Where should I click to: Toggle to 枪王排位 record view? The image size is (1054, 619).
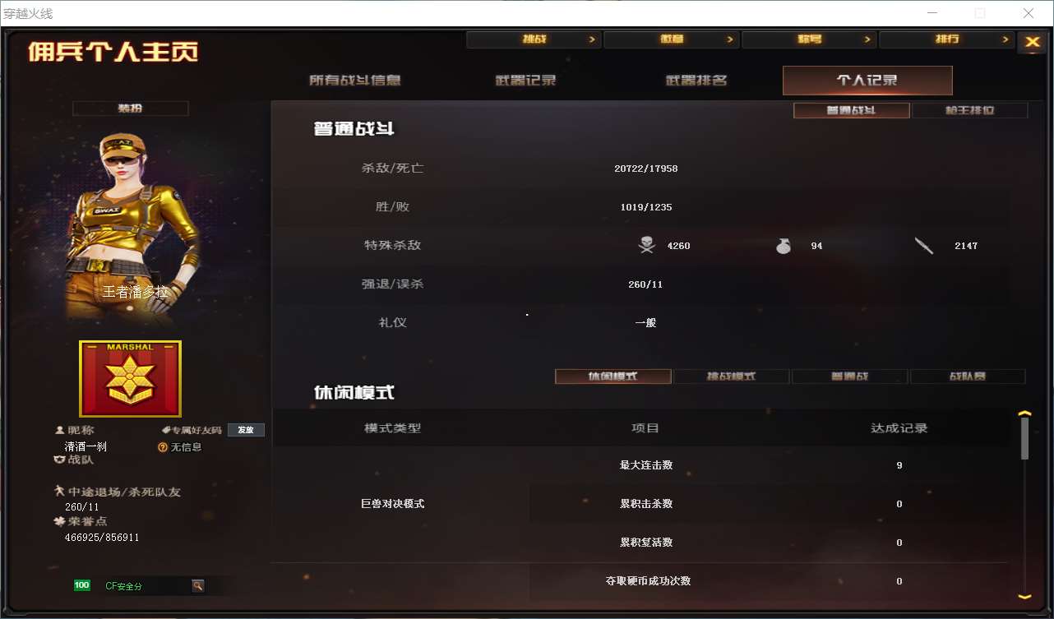tap(970, 110)
